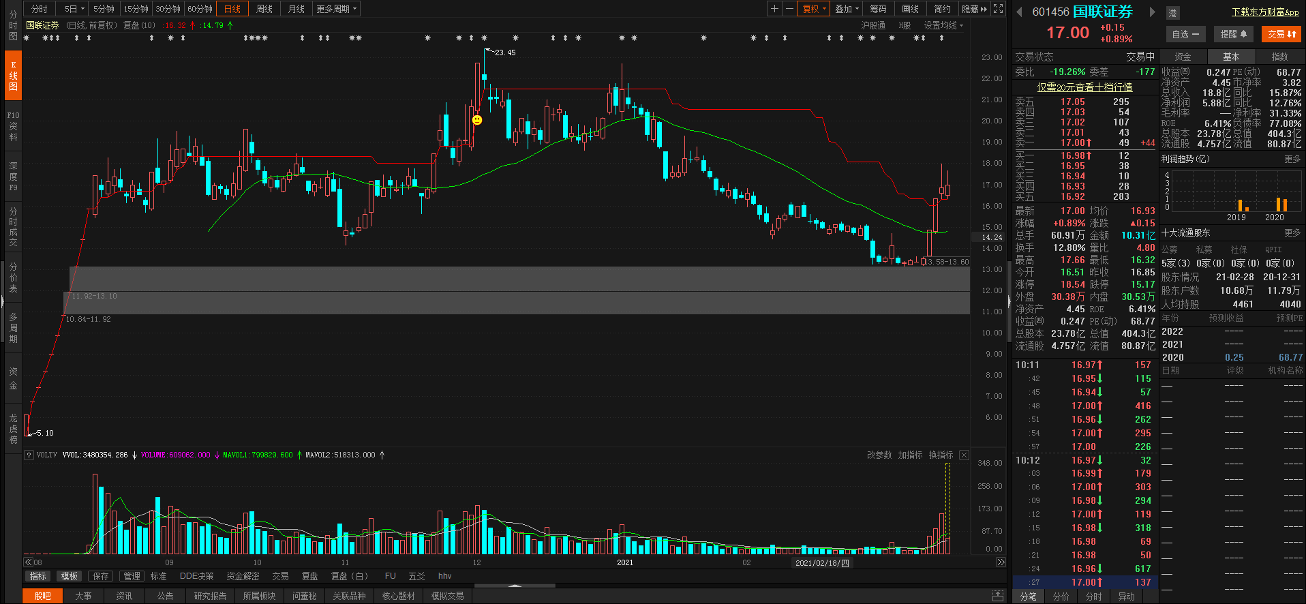Zoom in chart with plus icon

774,9
